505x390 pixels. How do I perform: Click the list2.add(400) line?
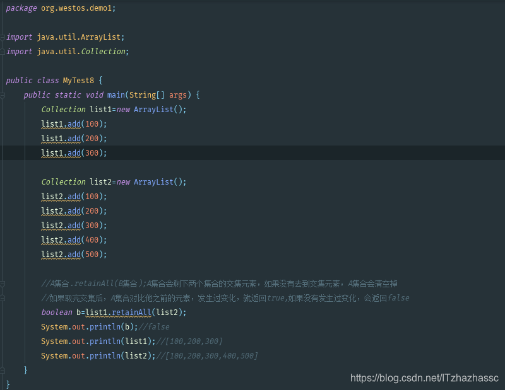click(x=74, y=240)
